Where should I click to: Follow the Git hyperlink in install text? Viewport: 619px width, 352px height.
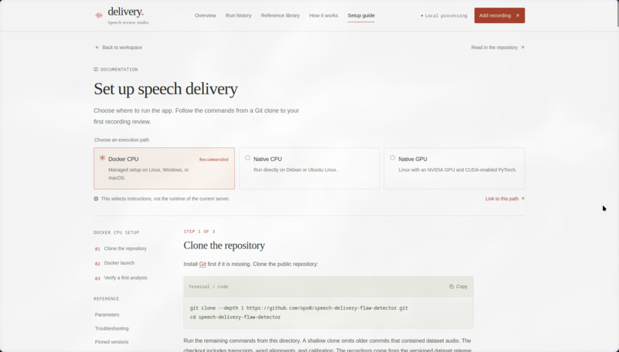click(x=203, y=264)
